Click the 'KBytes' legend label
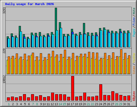137x107 pixels. (134, 96)
